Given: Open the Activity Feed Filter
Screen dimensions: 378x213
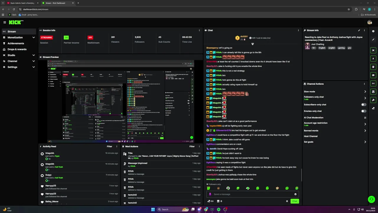Looking at the screenshot, I should point(109,146).
